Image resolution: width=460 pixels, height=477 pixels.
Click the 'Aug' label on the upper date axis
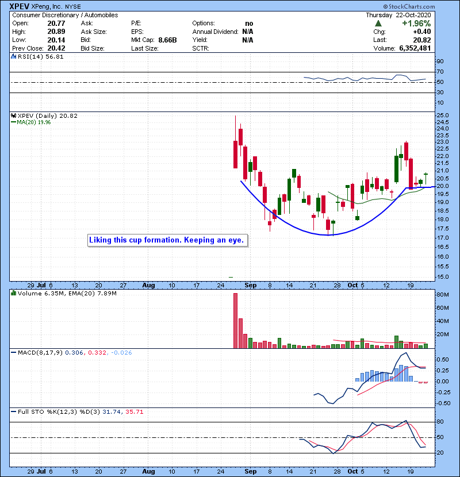149,284
